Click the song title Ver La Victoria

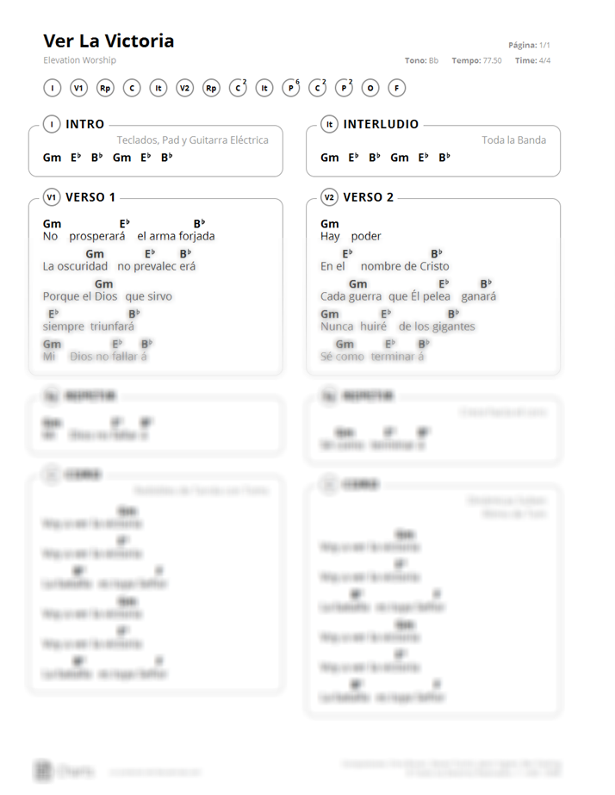[109, 40]
